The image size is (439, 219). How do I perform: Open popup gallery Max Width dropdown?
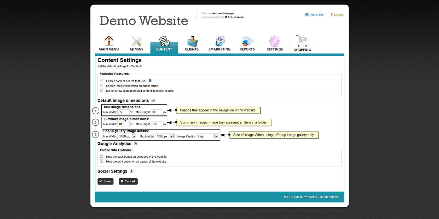click(134, 136)
